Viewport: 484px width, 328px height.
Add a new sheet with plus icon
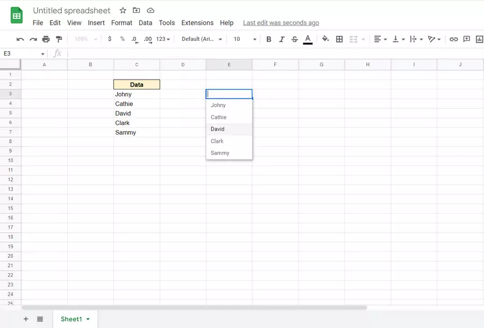pyautogui.click(x=26, y=319)
